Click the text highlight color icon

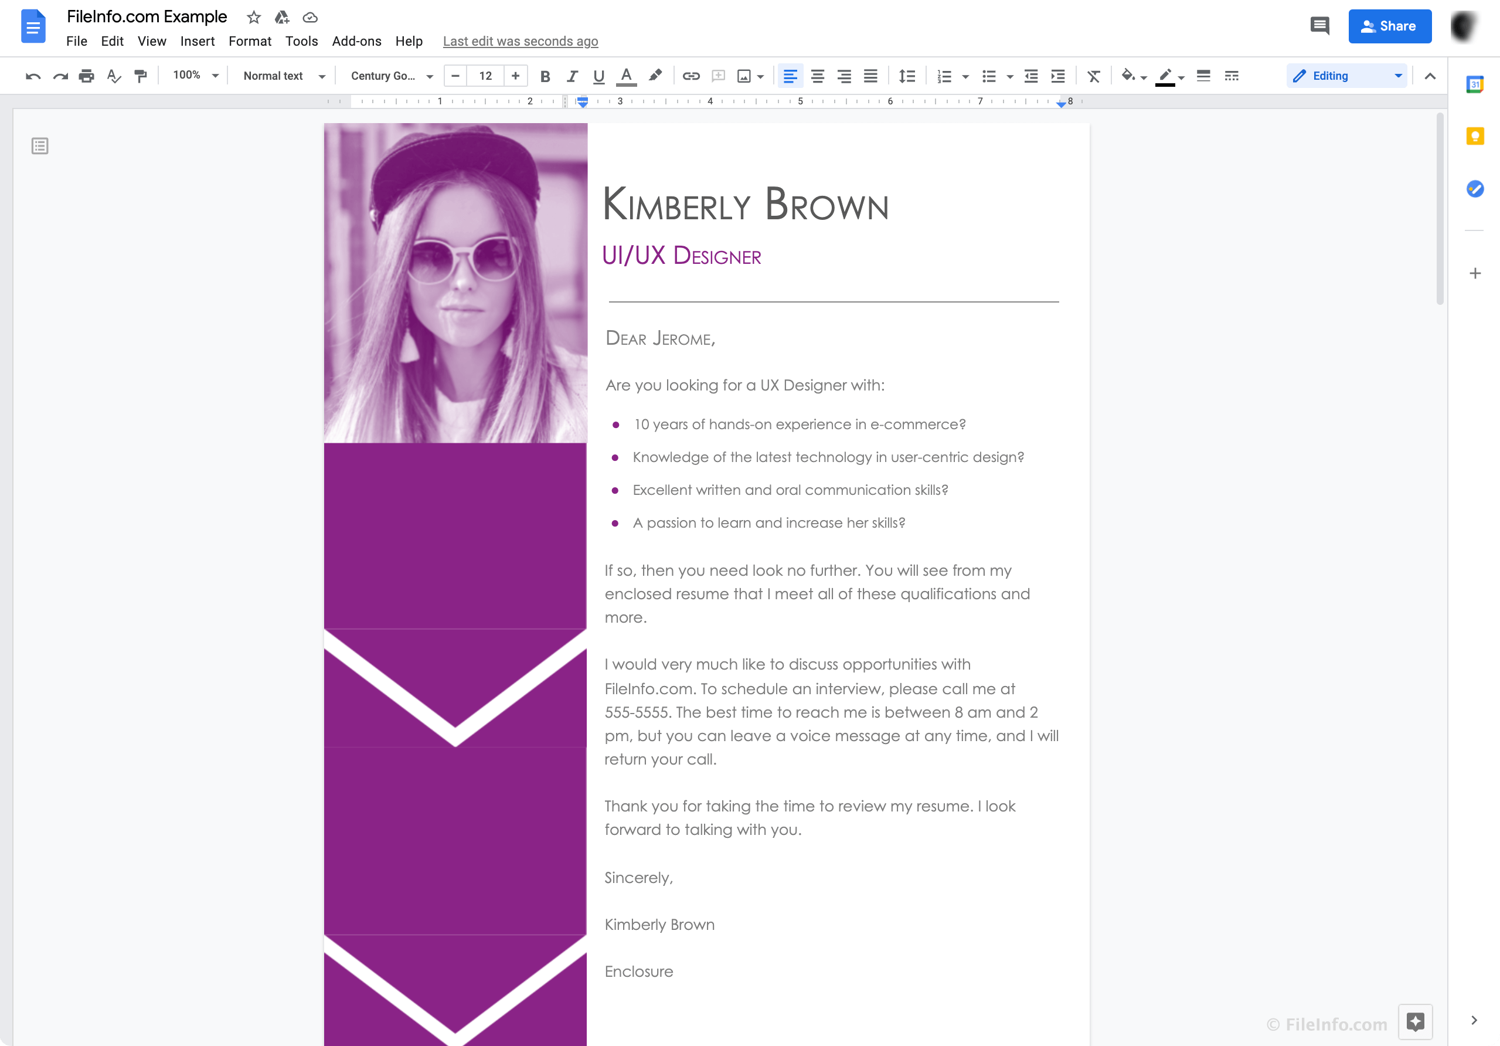tap(655, 76)
